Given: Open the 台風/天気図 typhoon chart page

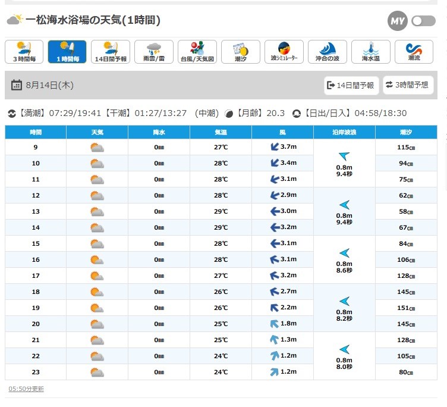Looking at the screenshot, I should point(197,52).
